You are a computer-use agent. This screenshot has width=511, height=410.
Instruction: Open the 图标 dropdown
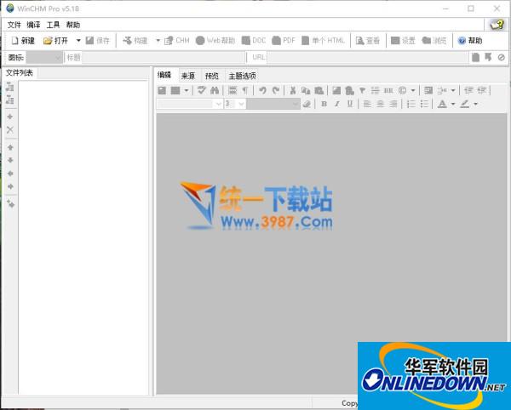pos(44,58)
